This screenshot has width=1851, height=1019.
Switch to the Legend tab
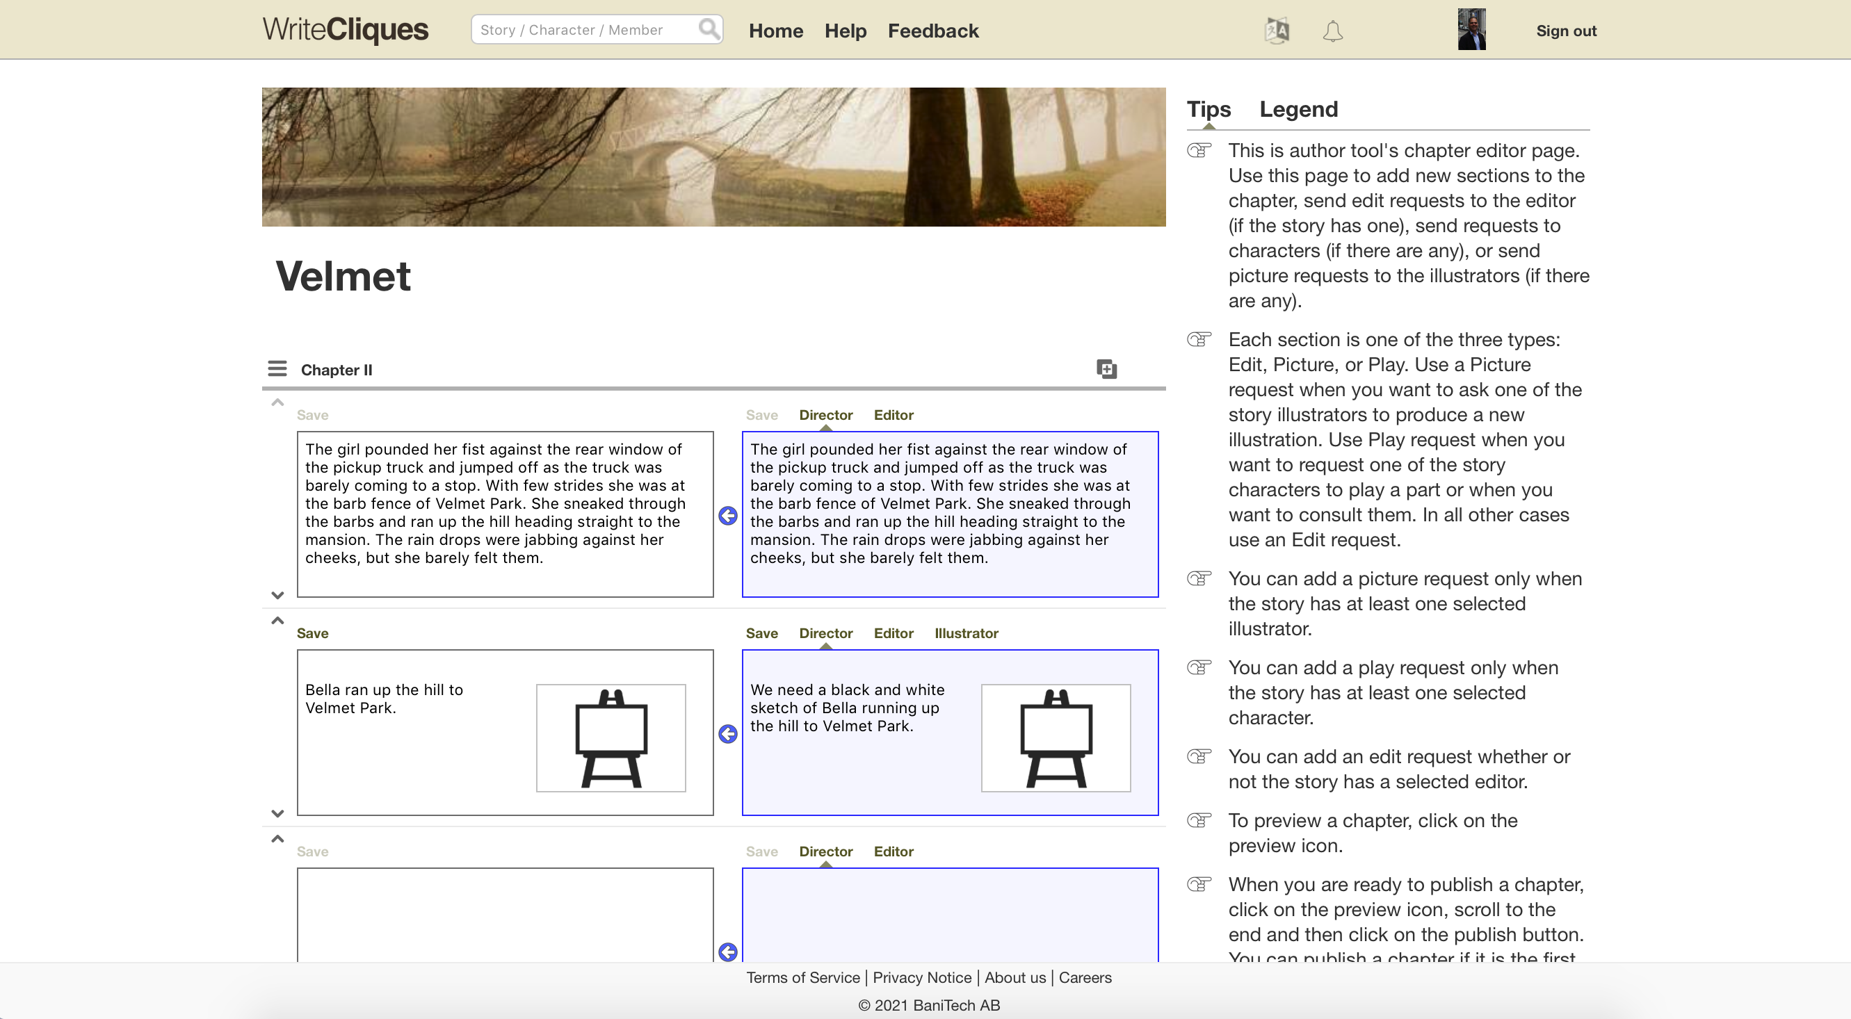tap(1298, 109)
